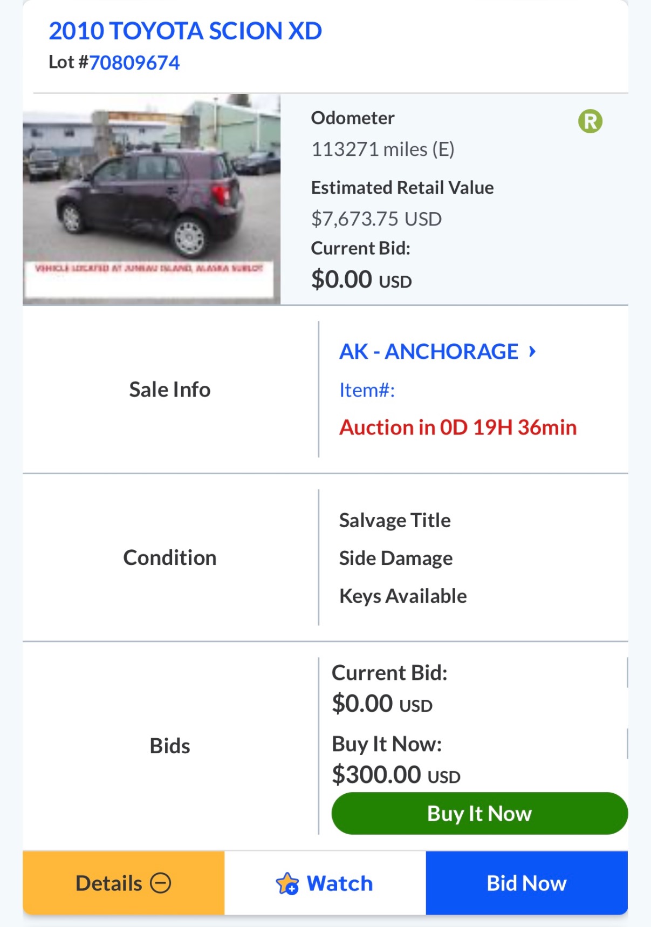This screenshot has height=927, width=651.
Task: Collapse the Details section
Action: pos(123,883)
